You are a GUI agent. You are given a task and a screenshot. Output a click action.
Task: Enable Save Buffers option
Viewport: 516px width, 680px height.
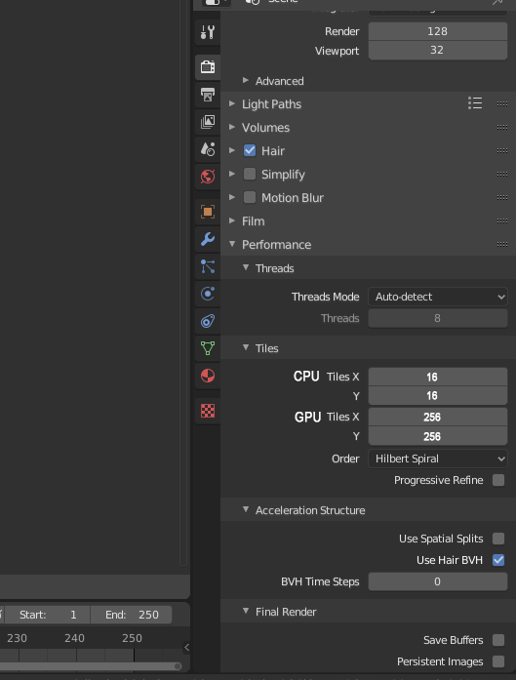click(498, 640)
